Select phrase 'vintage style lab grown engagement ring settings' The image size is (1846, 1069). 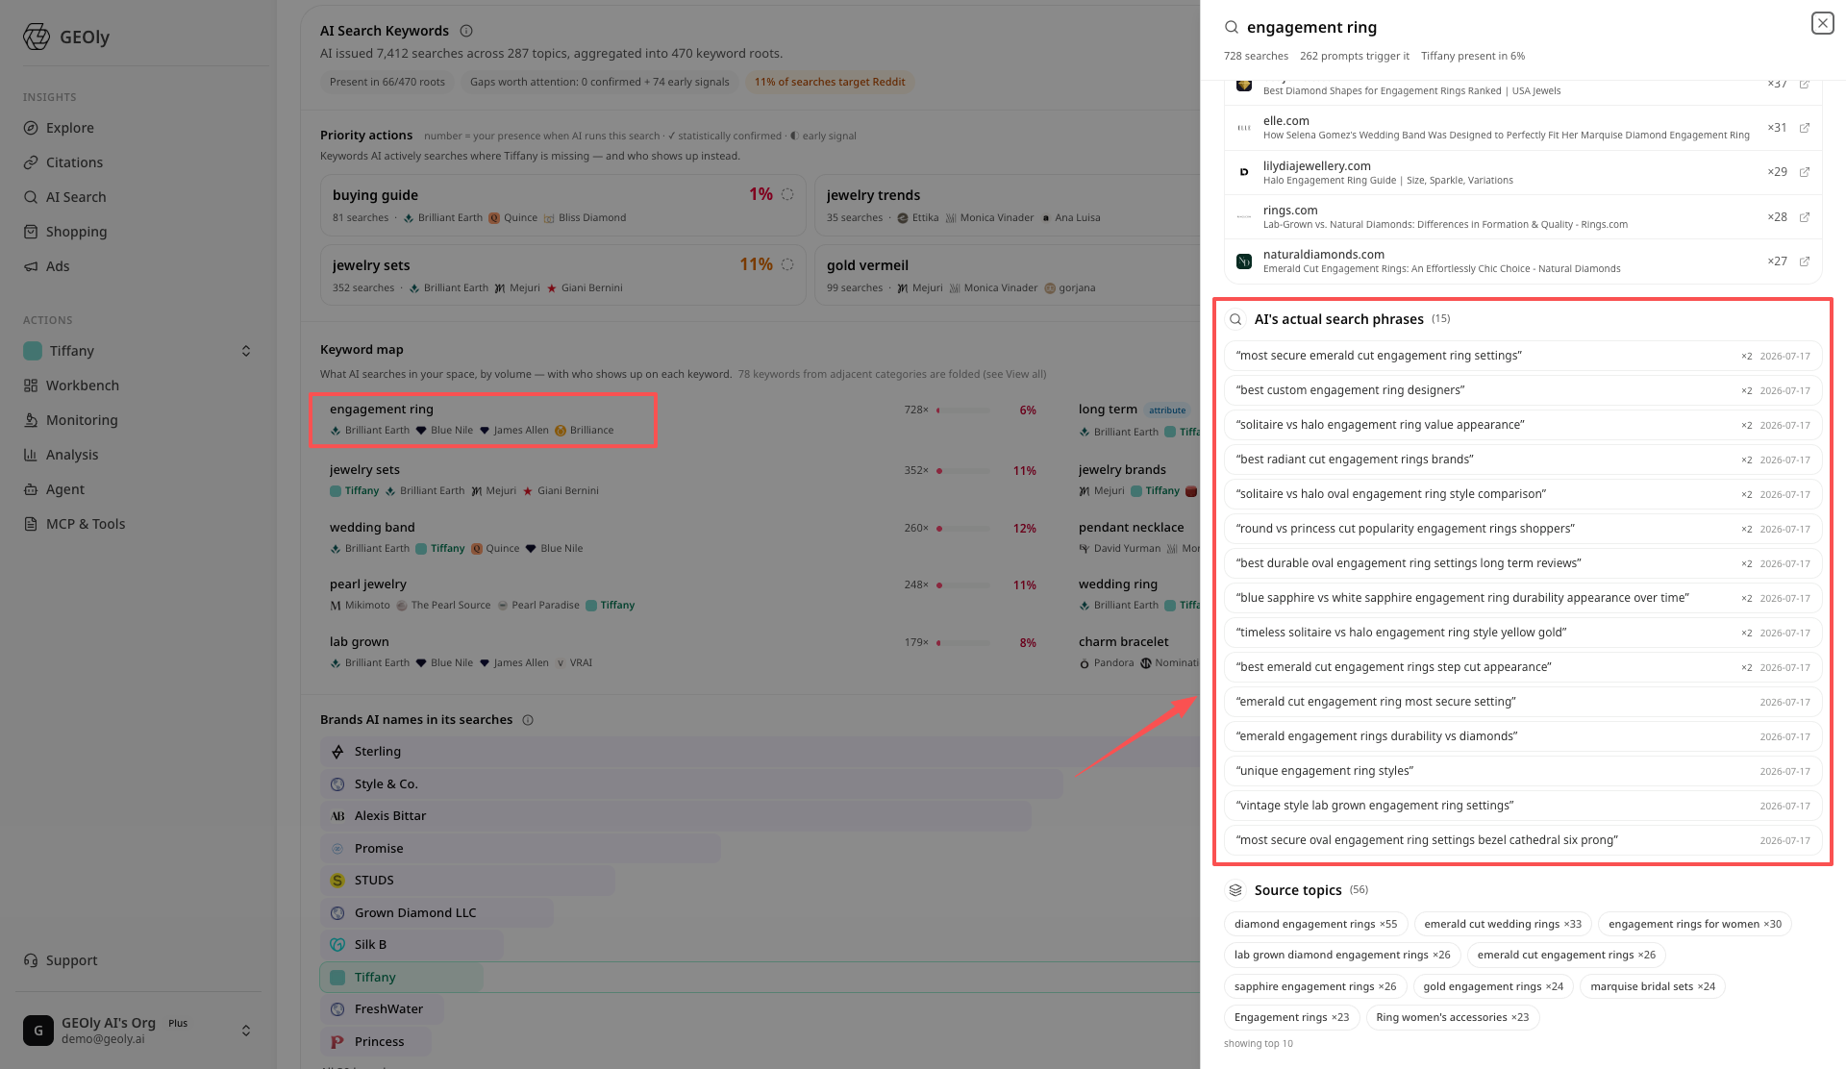[1523, 806]
